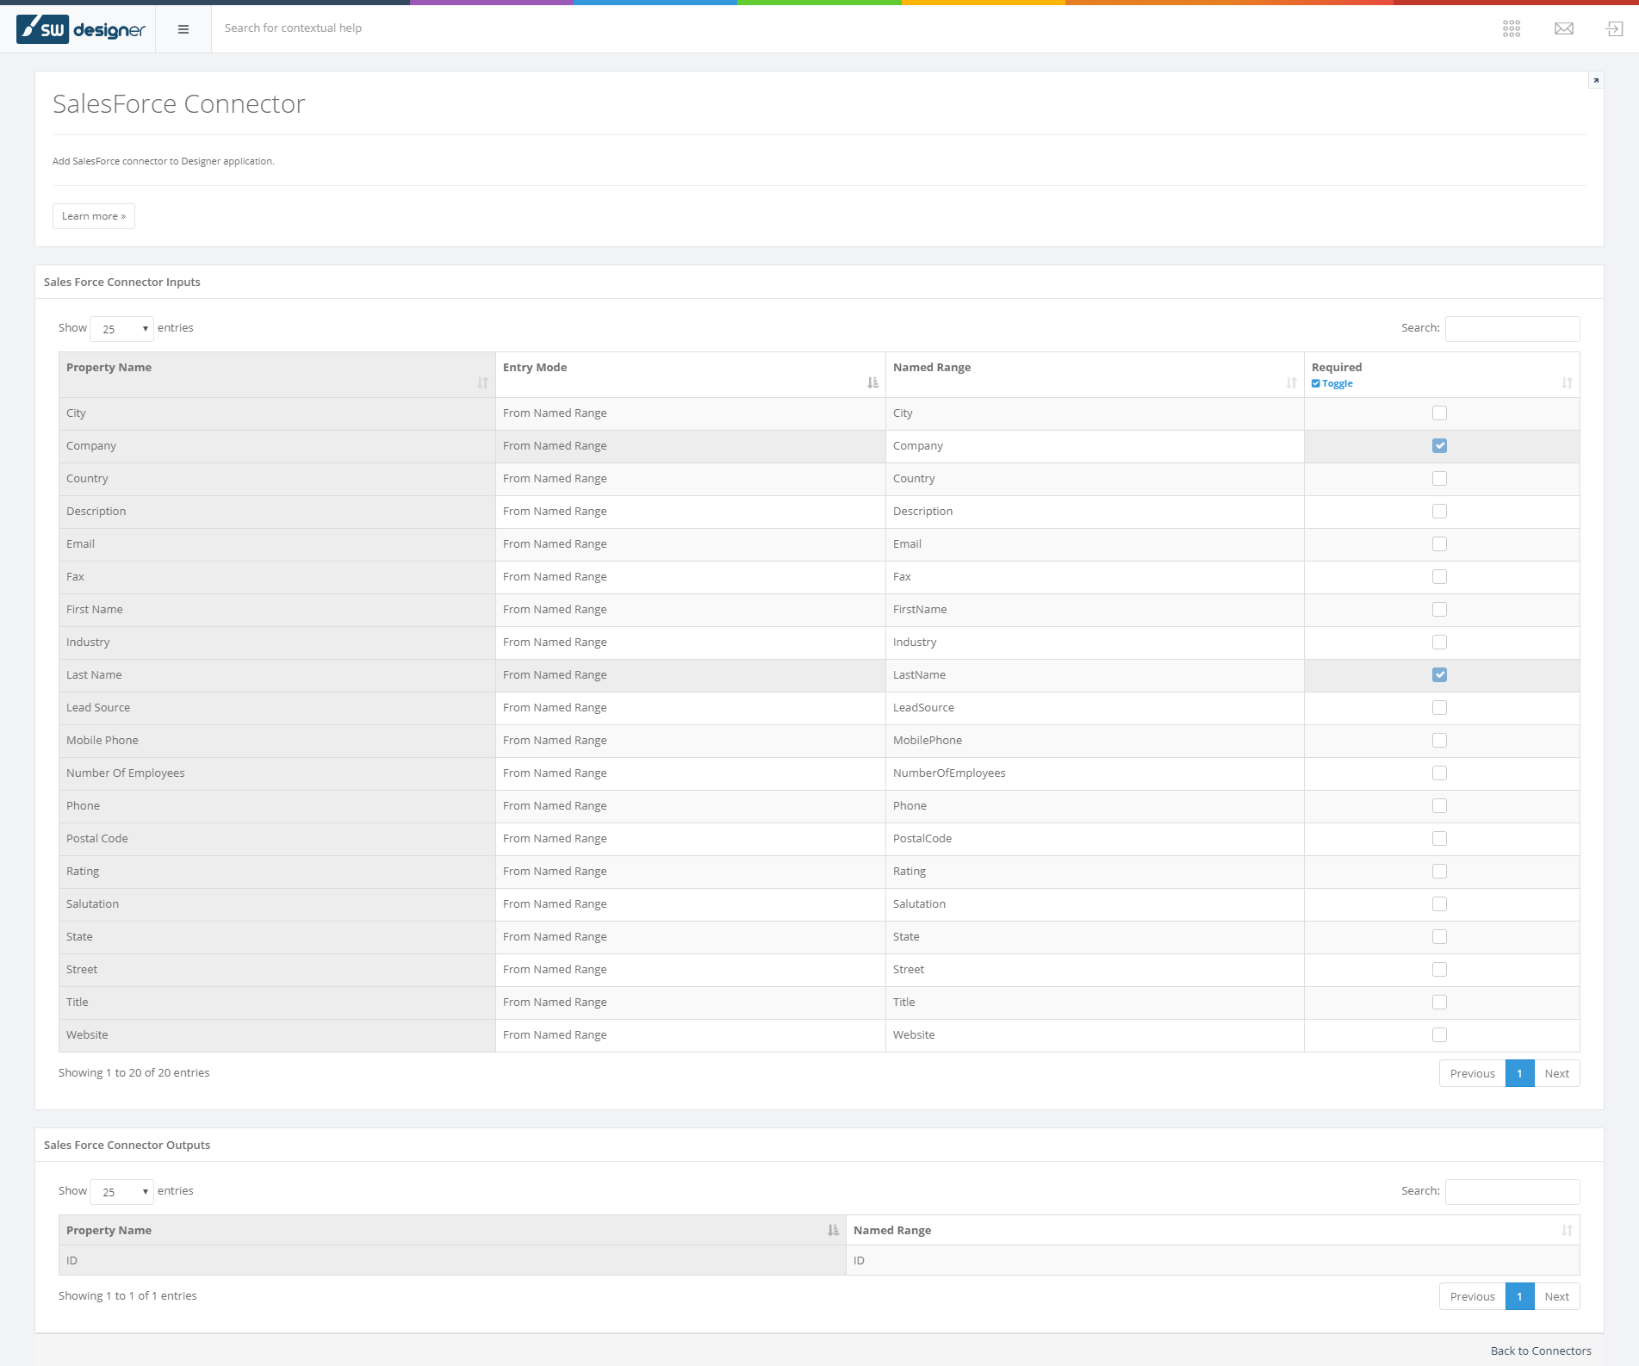The height and width of the screenshot is (1366, 1639).
Task: Open outputs table entries count dropdown
Action: (121, 1192)
